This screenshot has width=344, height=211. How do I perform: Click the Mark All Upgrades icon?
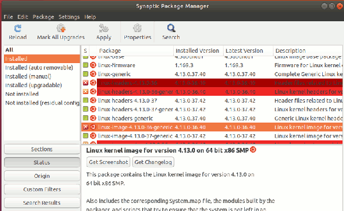(x=61, y=28)
